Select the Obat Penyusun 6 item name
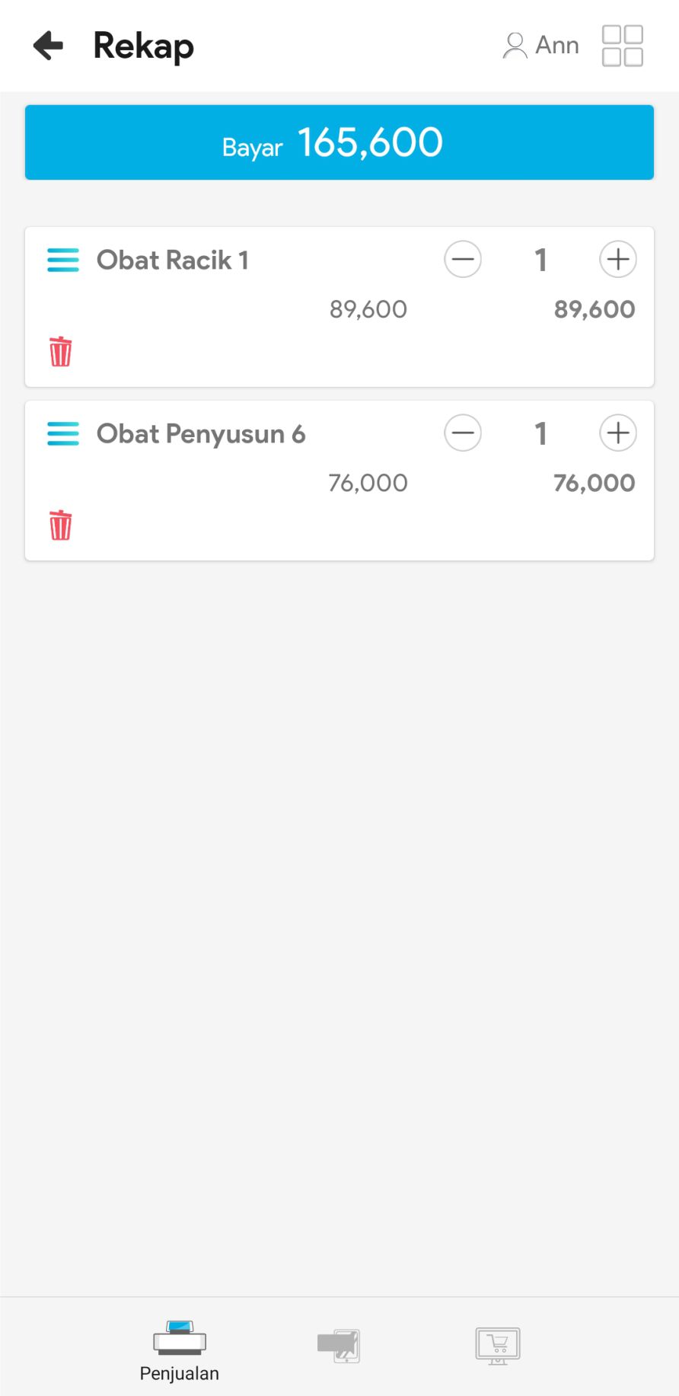This screenshot has height=1396, width=679. pyautogui.click(x=201, y=434)
